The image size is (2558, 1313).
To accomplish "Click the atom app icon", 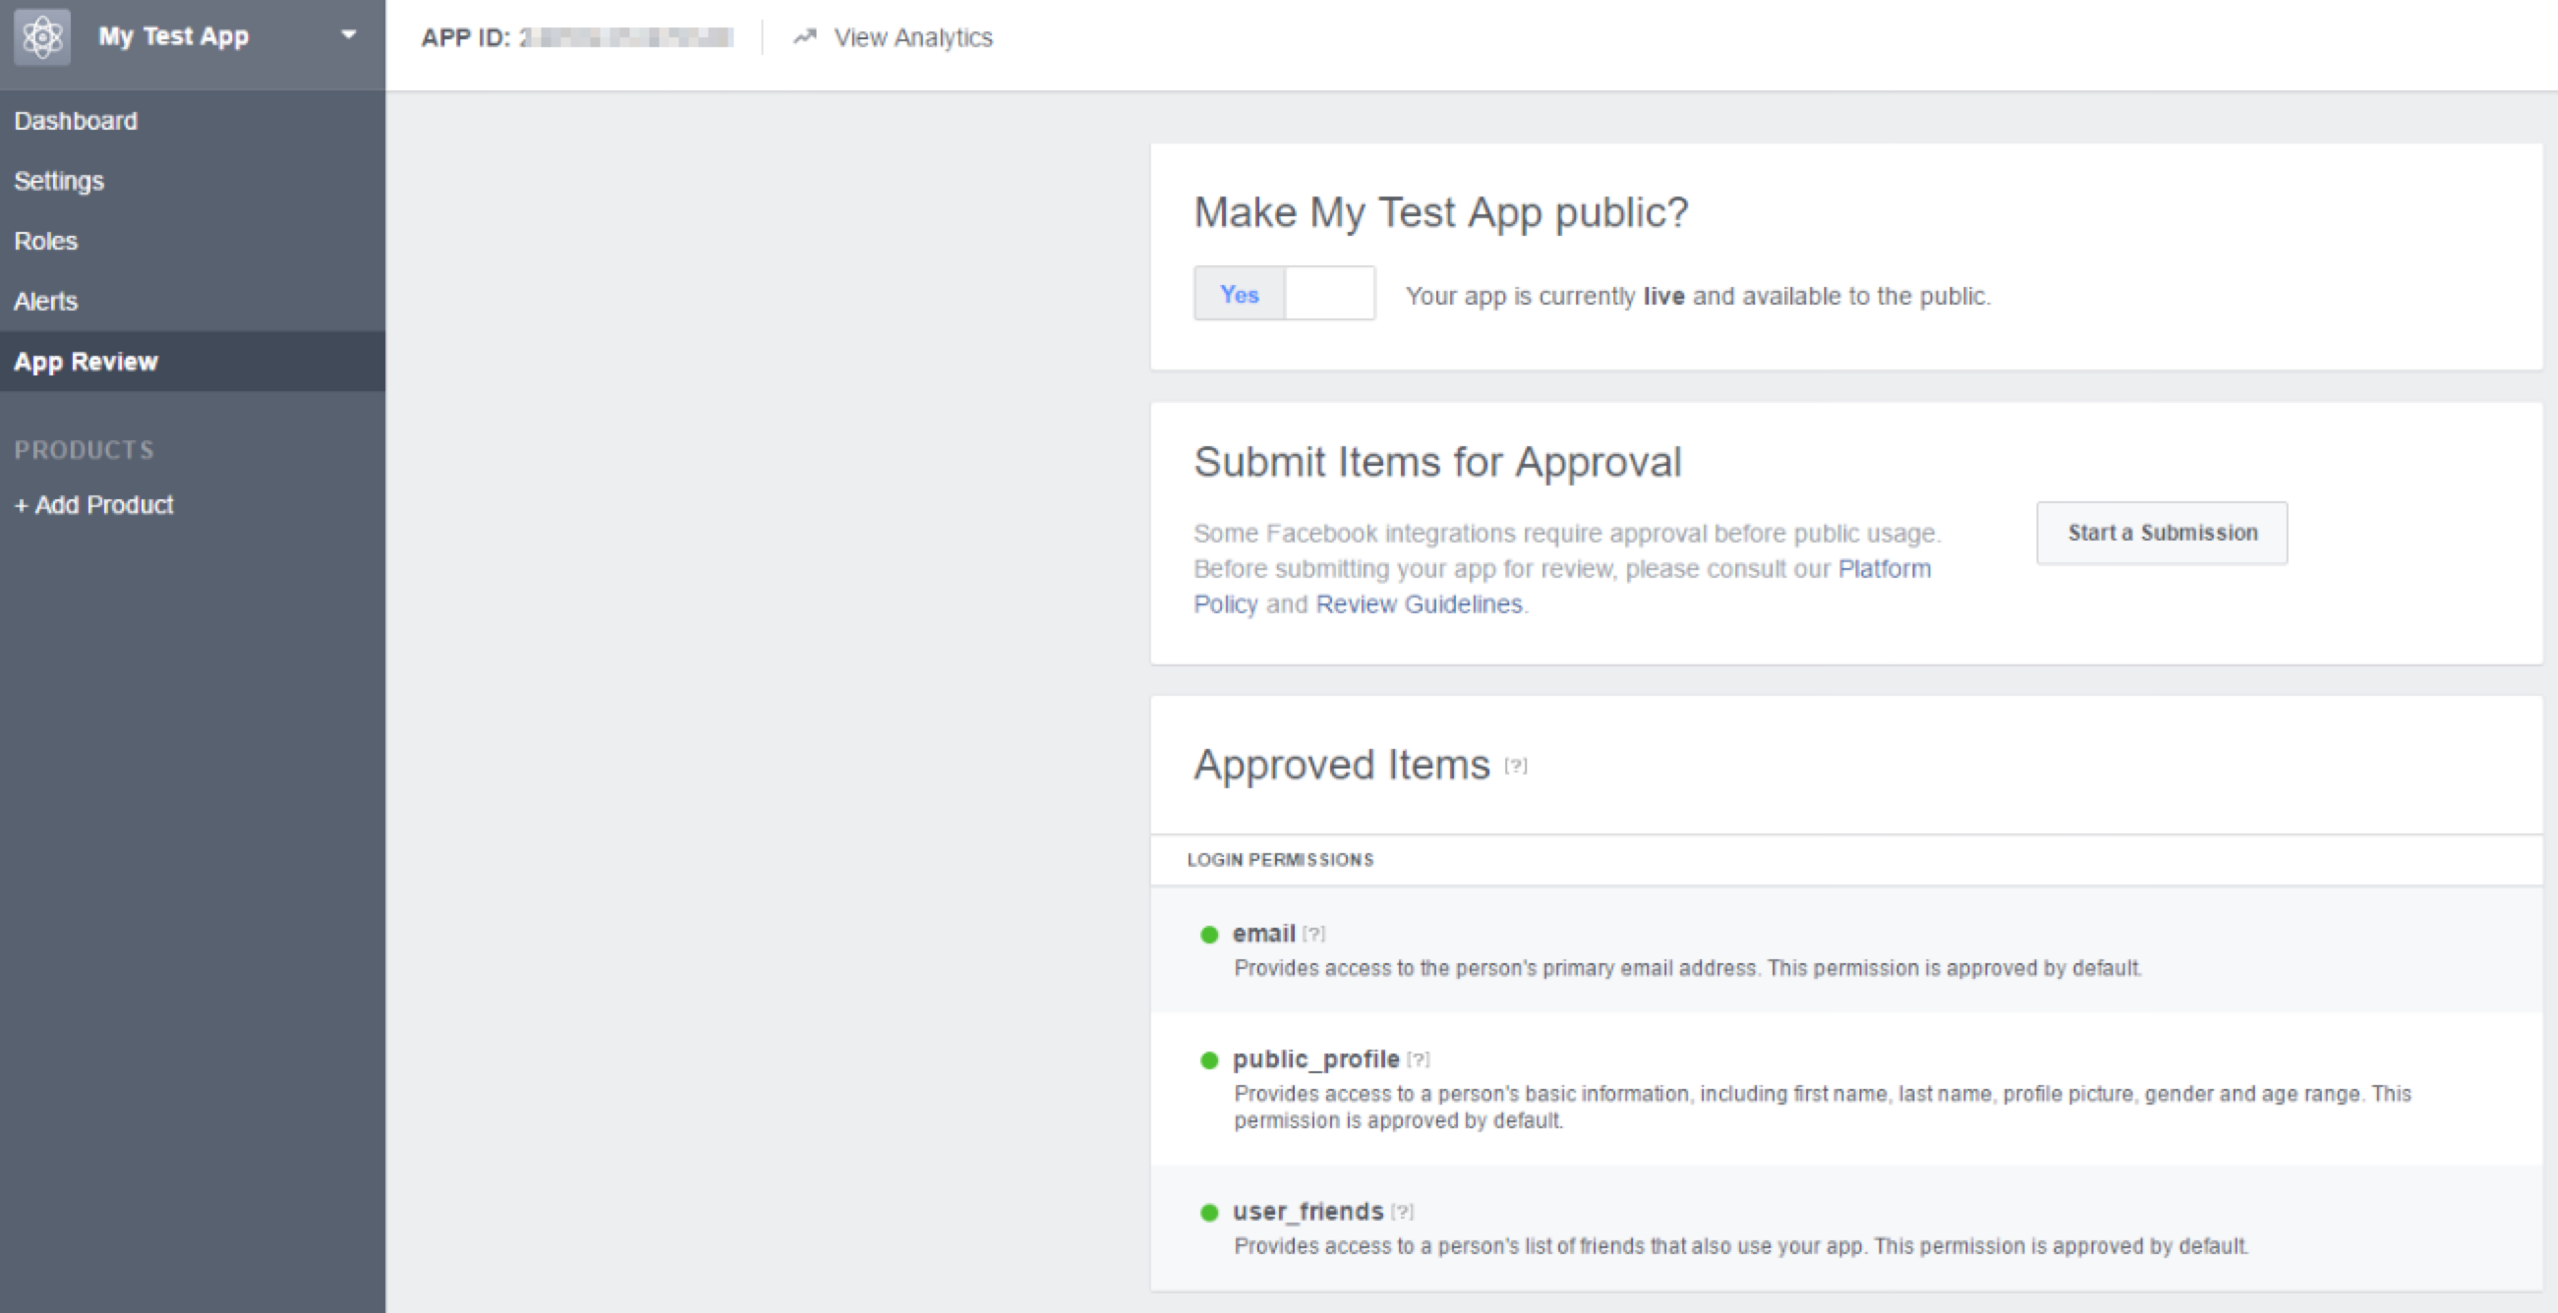I will pyautogui.click(x=41, y=36).
